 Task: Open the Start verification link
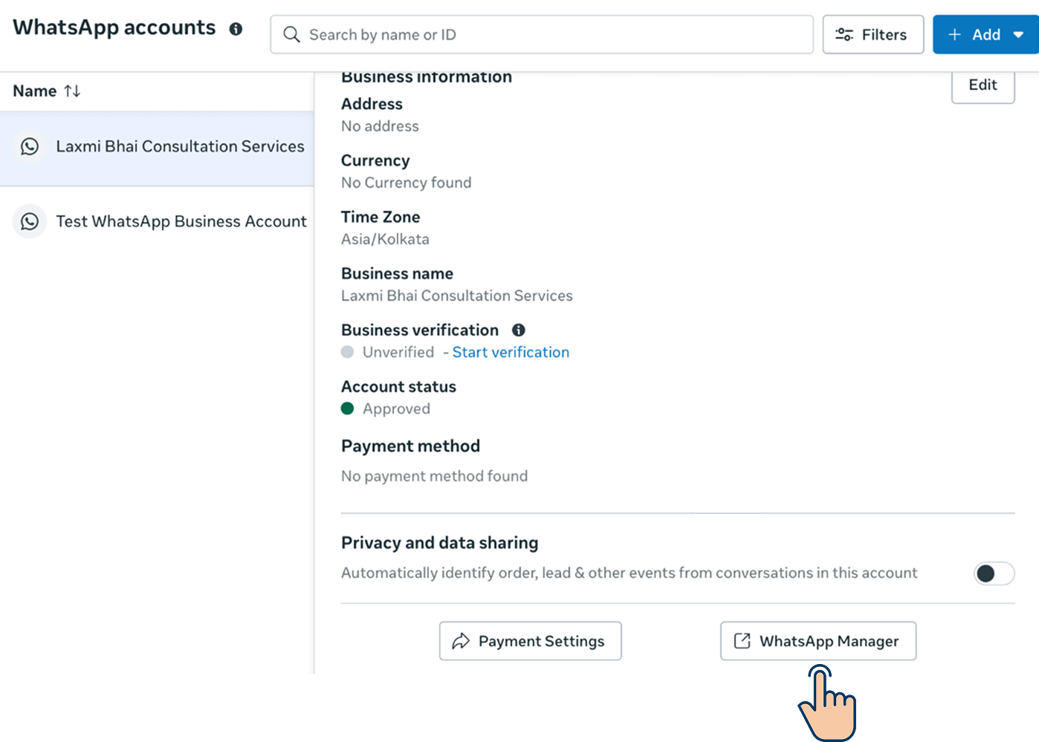click(x=511, y=352)
